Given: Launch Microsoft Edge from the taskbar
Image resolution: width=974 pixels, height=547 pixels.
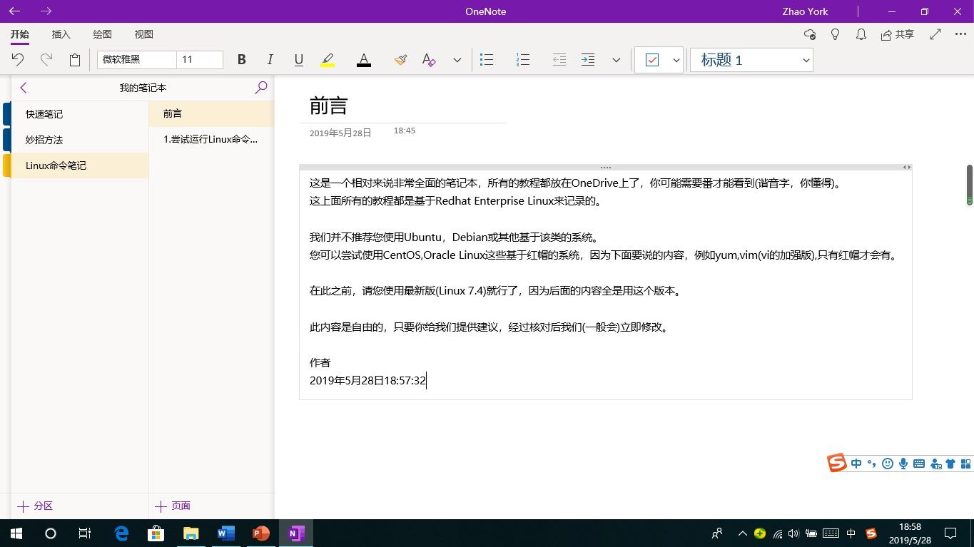Looking at the screenshot, I should click(121, 533).
